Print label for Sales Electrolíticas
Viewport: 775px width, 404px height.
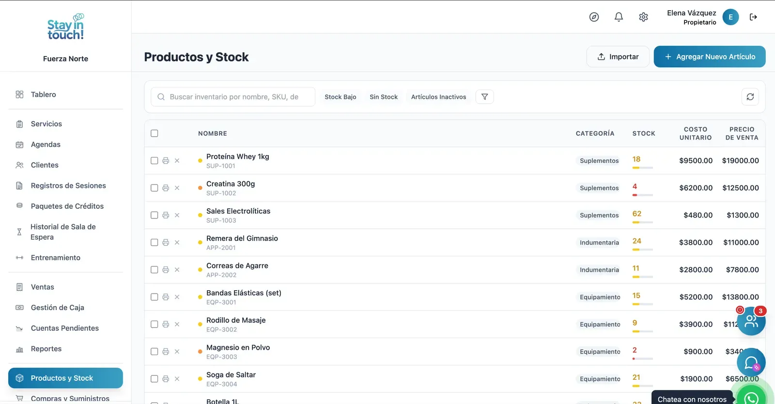point(166,215)
